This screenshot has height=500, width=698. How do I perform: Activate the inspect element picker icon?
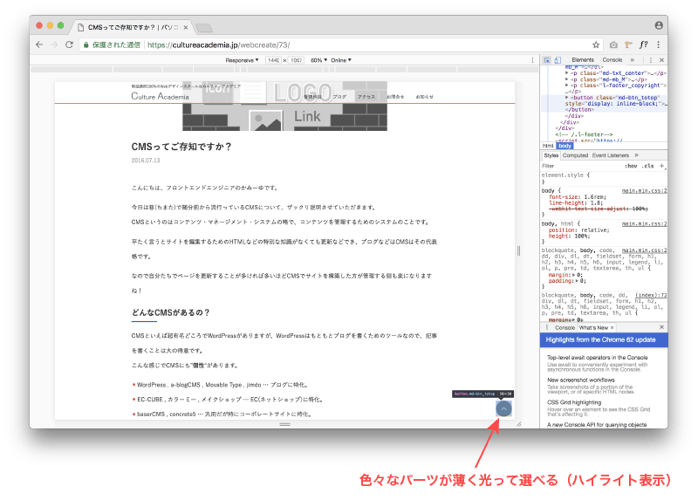[547, 59]
